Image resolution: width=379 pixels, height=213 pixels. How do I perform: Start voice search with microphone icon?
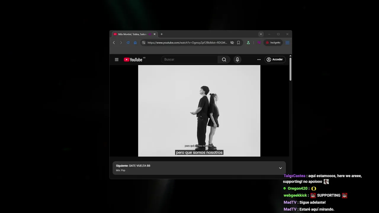(x=237, y=59)
